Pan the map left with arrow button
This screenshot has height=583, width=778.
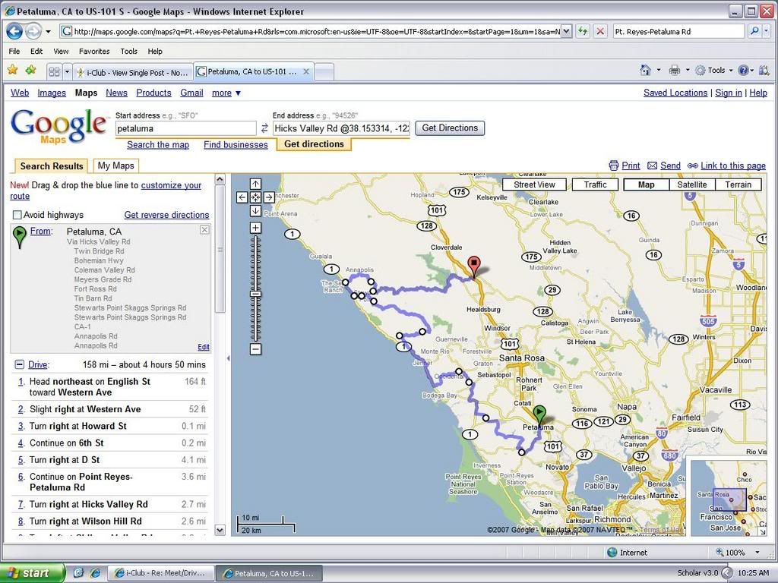pyautogui.click(x=242, y=197)
